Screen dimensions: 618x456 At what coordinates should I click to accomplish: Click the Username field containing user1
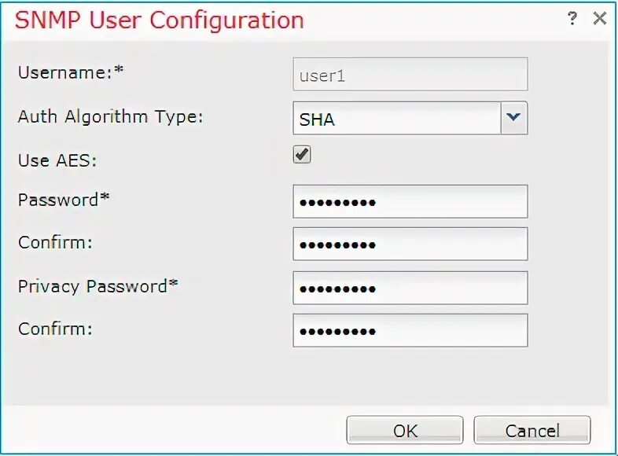410,75
